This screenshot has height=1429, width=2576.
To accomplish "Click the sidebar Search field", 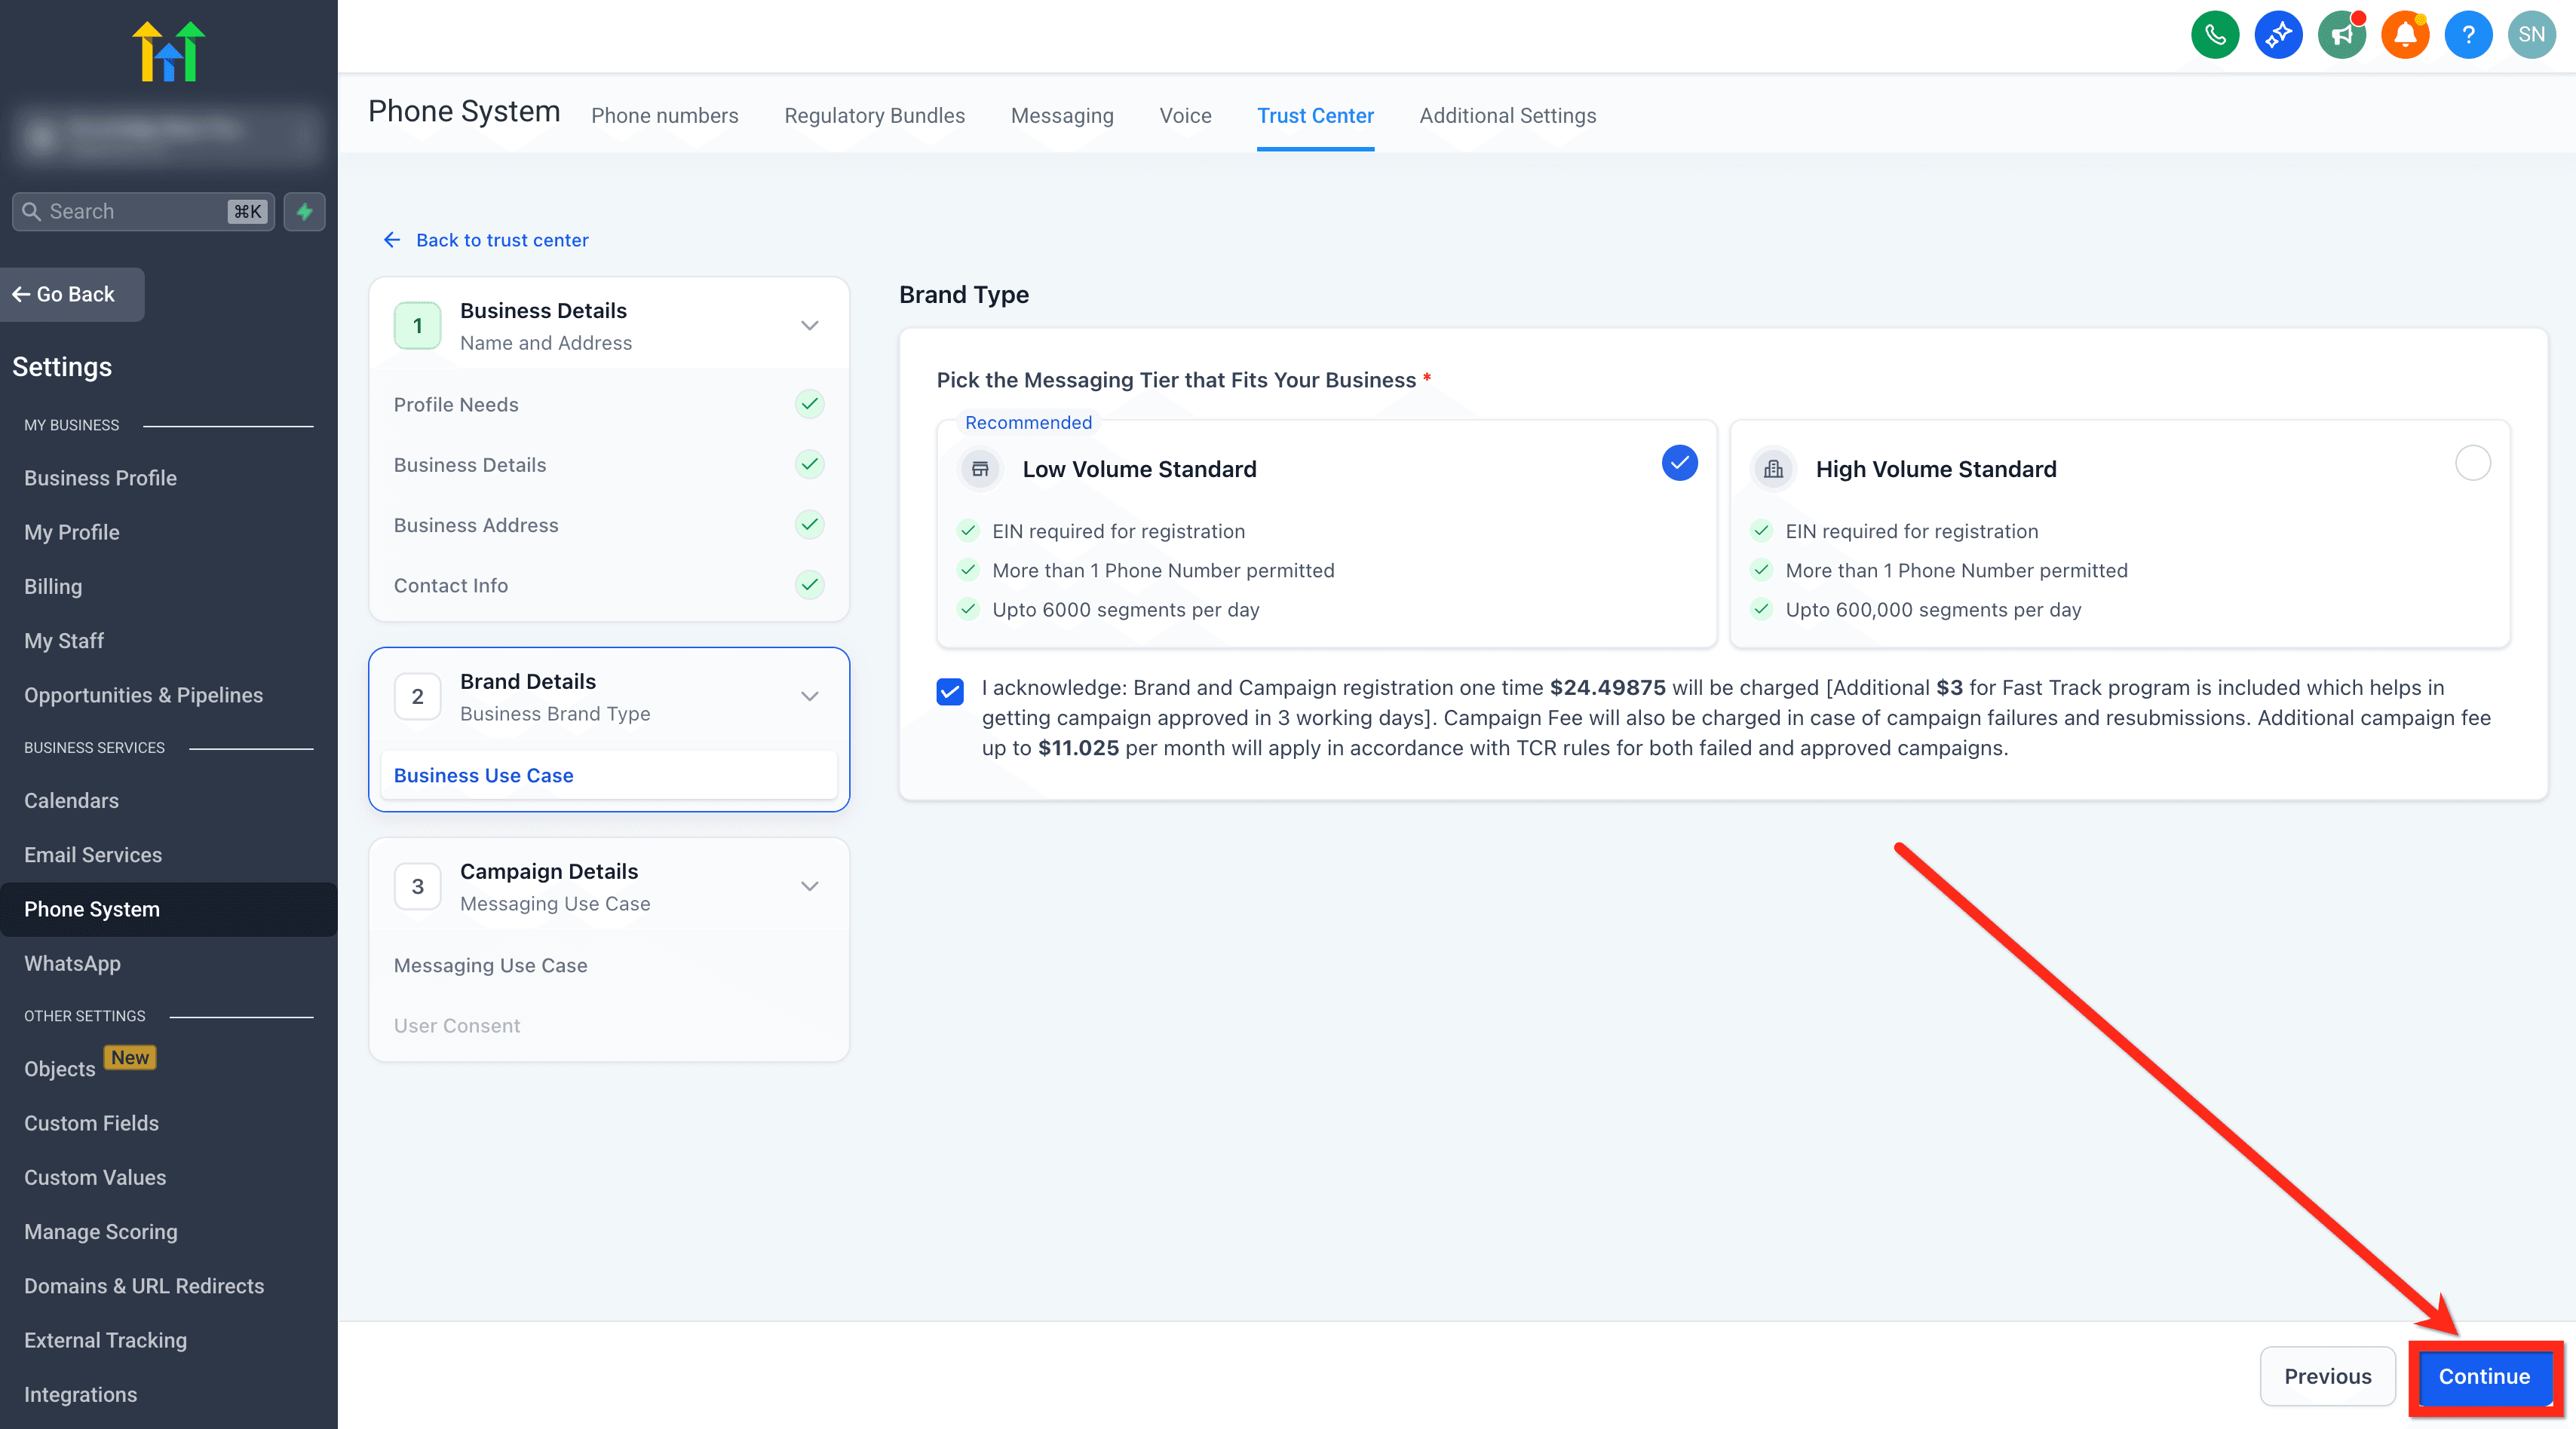I will (143, 212).
